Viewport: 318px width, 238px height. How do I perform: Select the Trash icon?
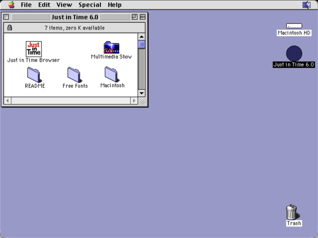(x=292, y=212)
